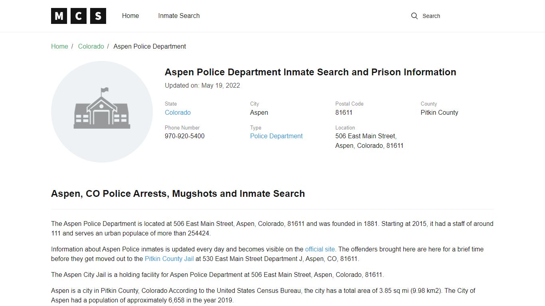Click the Type field label
545x306 pixels.
coord(256,127)
